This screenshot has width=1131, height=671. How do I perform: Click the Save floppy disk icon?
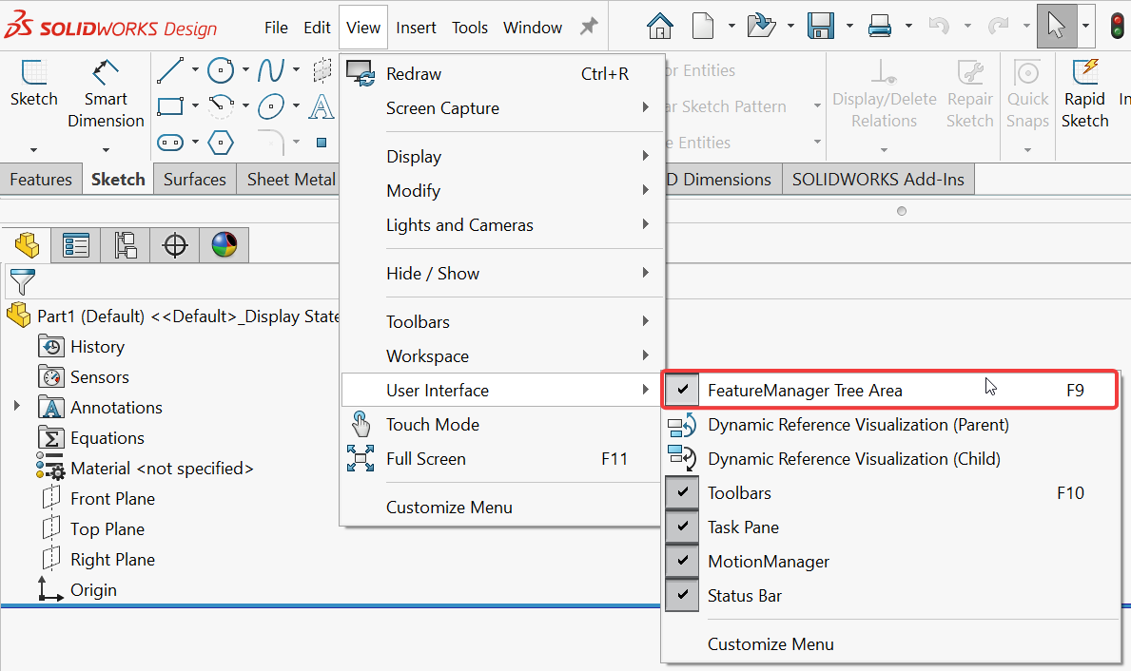(821, 27)
